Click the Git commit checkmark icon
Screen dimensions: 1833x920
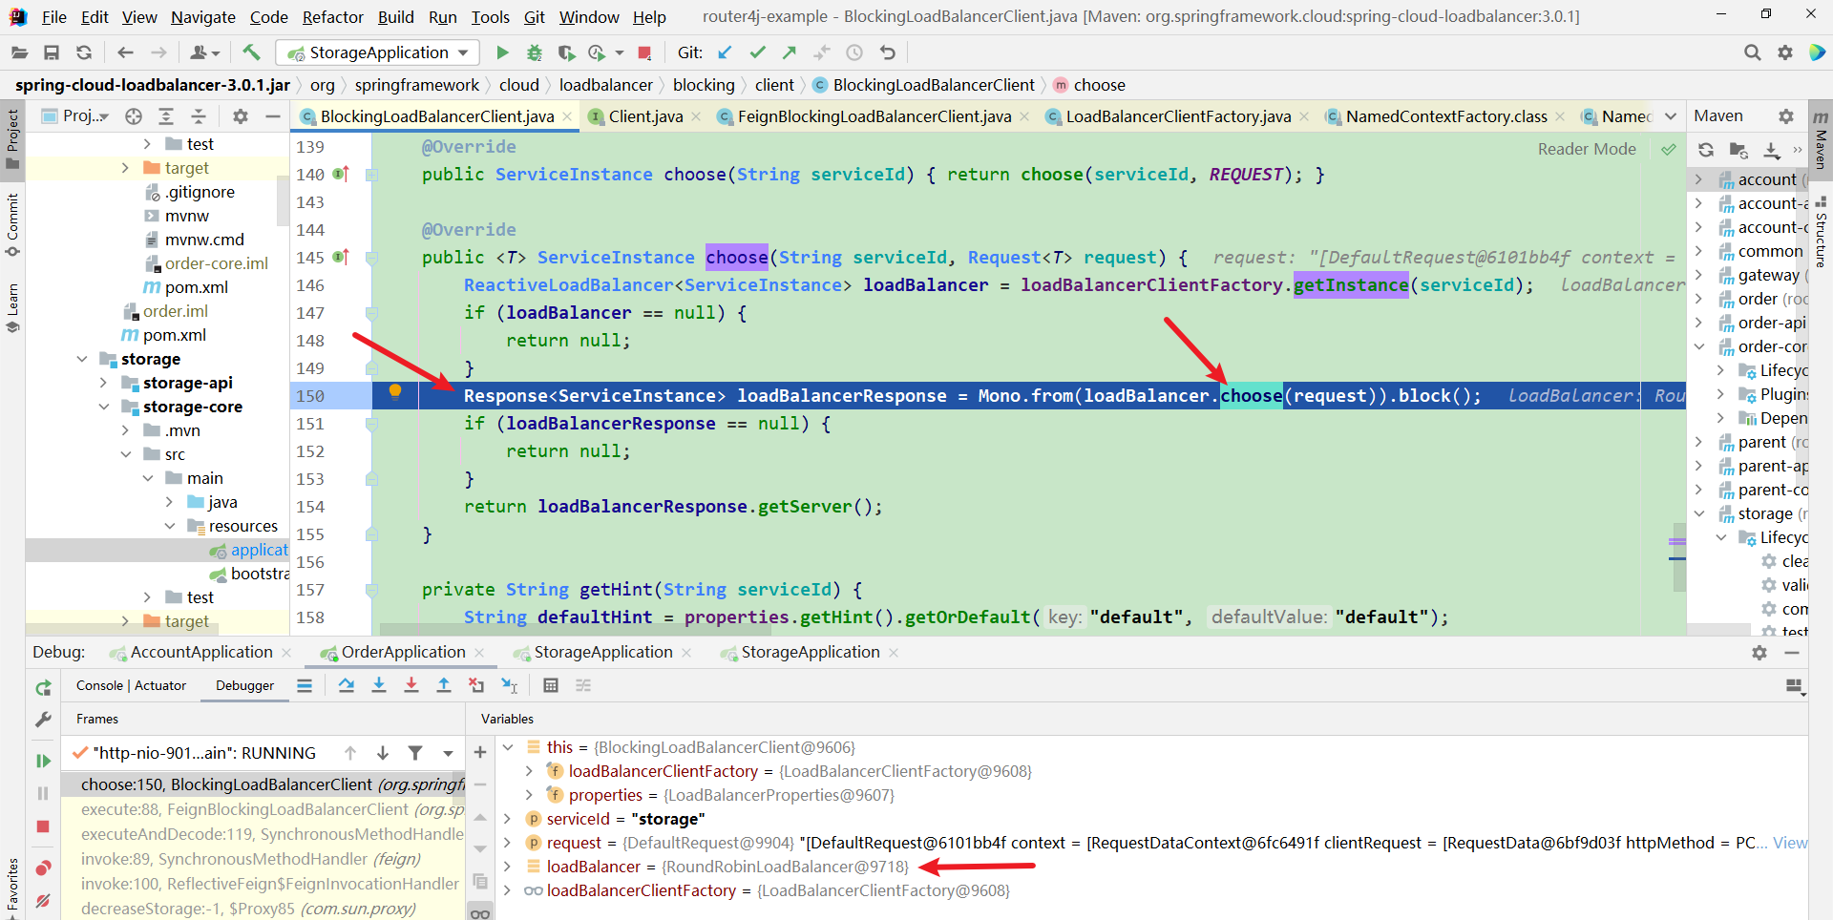point(757,52)
